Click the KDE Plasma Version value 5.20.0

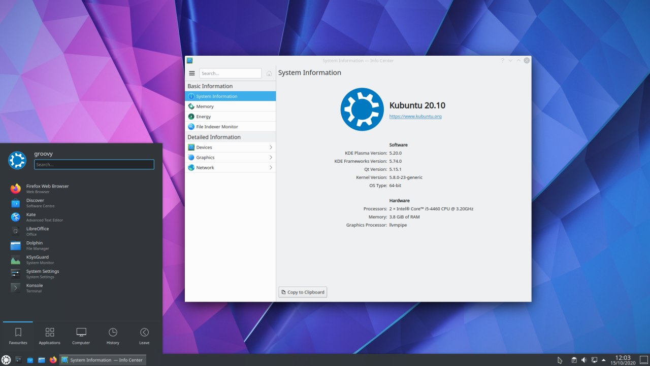pos(395,153)
